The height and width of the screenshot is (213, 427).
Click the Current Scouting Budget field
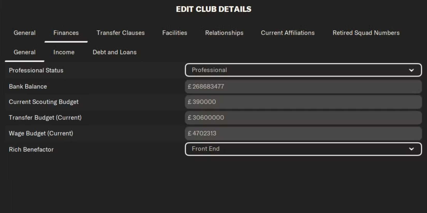303,102
